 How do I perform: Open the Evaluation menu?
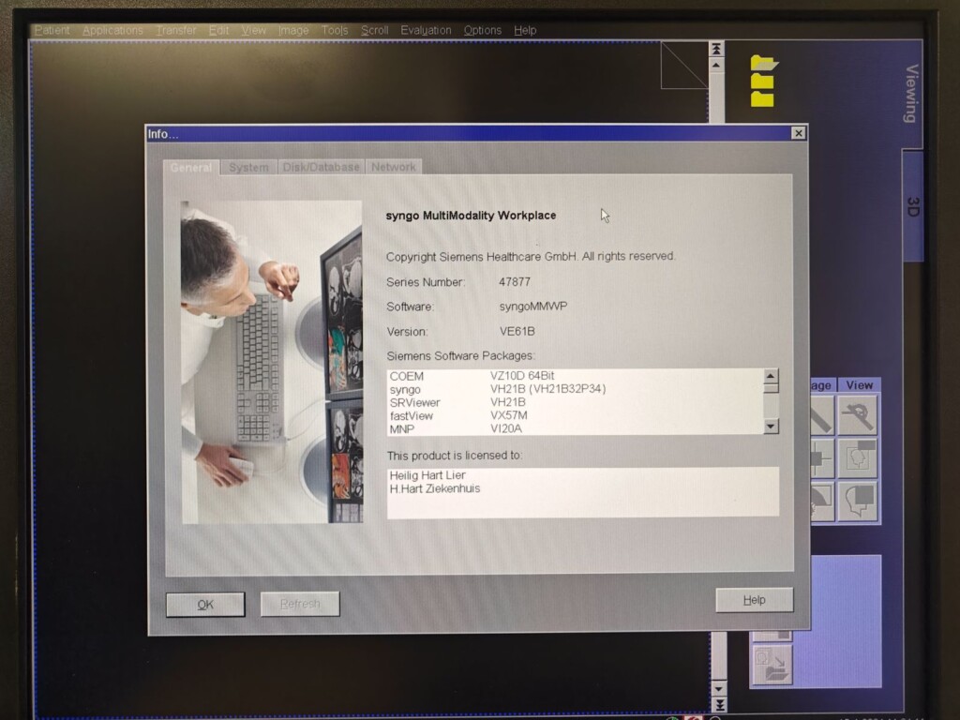pos(426,30)
